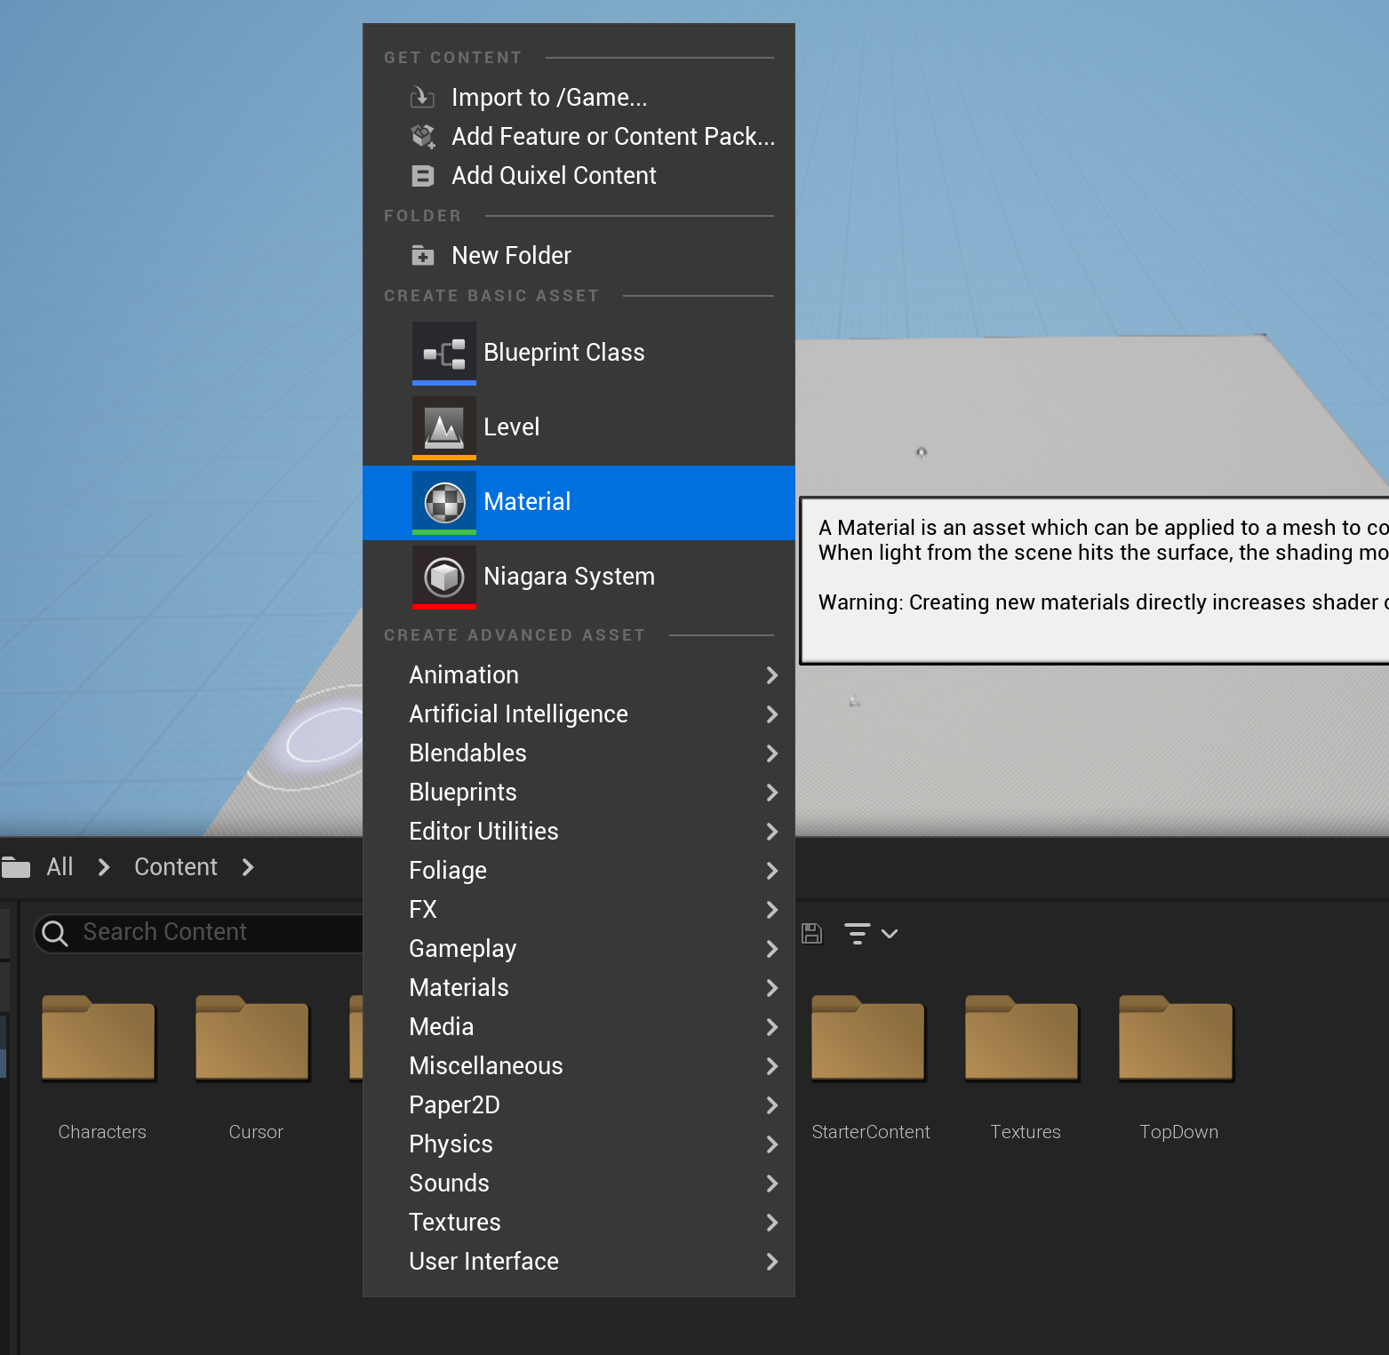1389x1355 pixels.
Task: Open the Sounds submenu
Action: point(579,1184)
